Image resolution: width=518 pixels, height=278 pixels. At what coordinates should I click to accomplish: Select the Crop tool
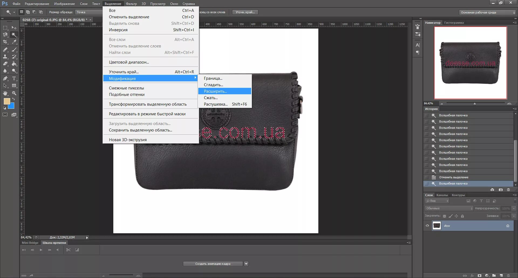tap(5, 42)
